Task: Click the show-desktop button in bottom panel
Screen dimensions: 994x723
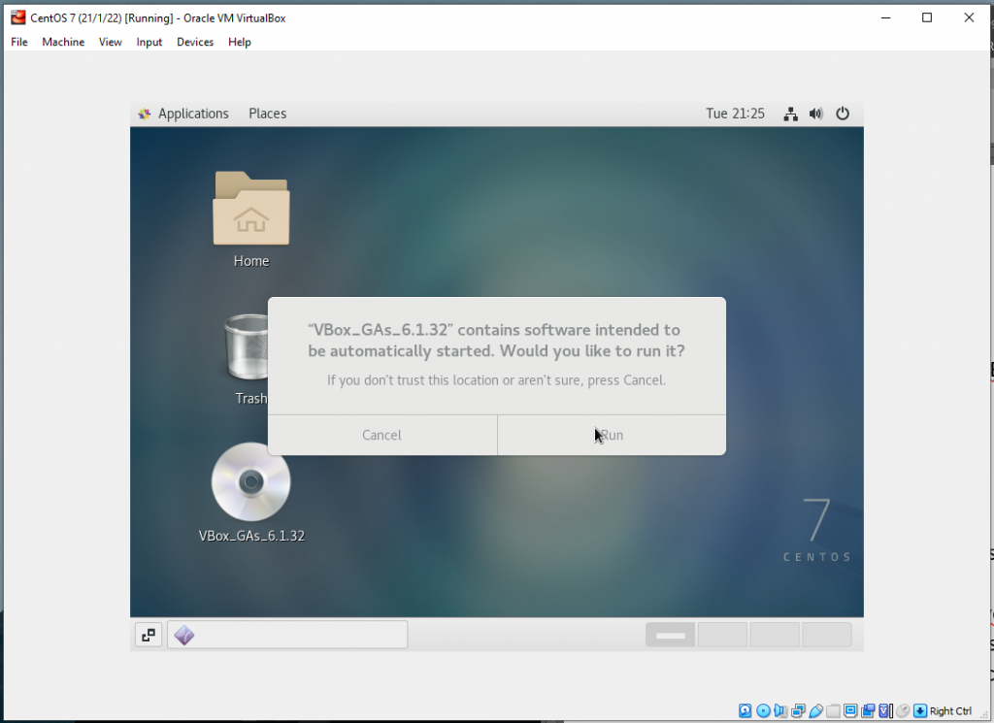Action: [149, 635]
